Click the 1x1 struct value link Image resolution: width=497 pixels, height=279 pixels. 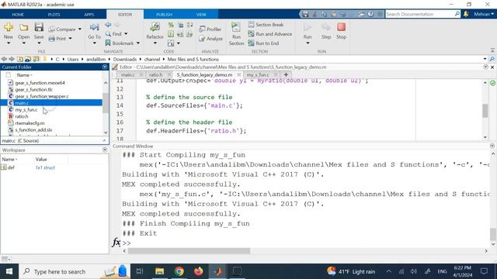(x=45, y=167)
